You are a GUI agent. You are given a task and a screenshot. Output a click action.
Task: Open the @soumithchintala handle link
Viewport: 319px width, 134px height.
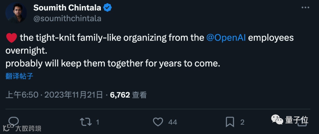(67, 19)
